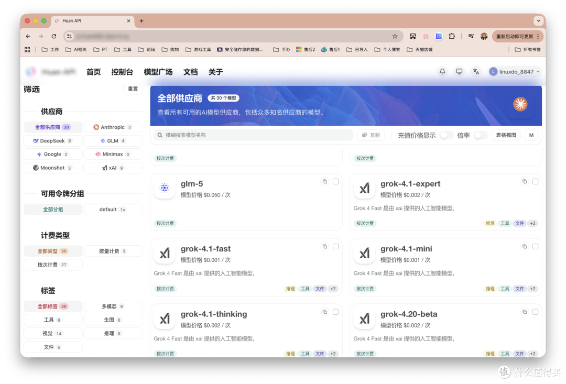This screenshot has height=384, width=566.
Task: Click the grok-4.1-fast xAI logo
Action: tap(165, 254)
